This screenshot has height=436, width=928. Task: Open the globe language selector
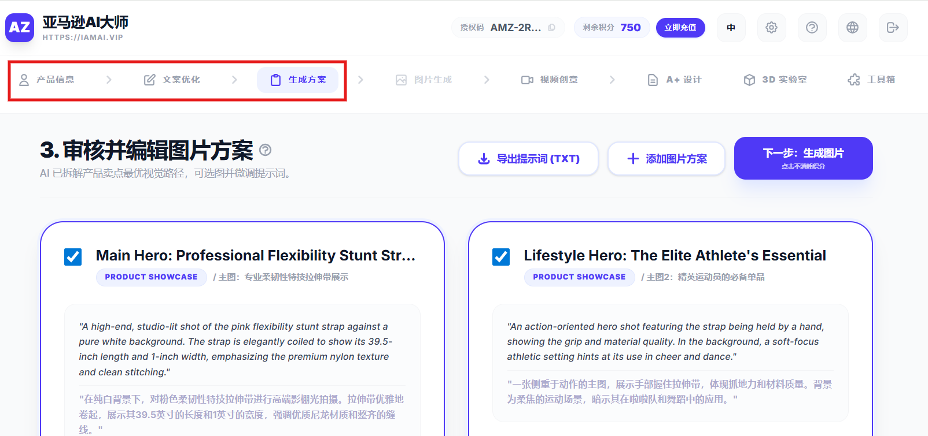pos(852,28)
